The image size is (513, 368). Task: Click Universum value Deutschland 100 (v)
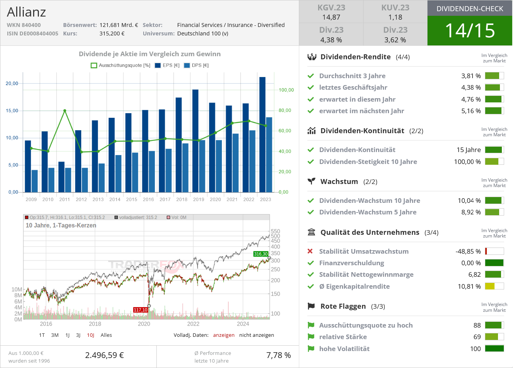[203, 33]
